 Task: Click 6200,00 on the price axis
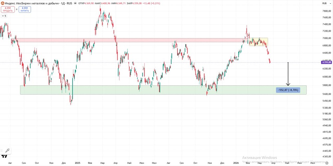click(x=327, y=69)
